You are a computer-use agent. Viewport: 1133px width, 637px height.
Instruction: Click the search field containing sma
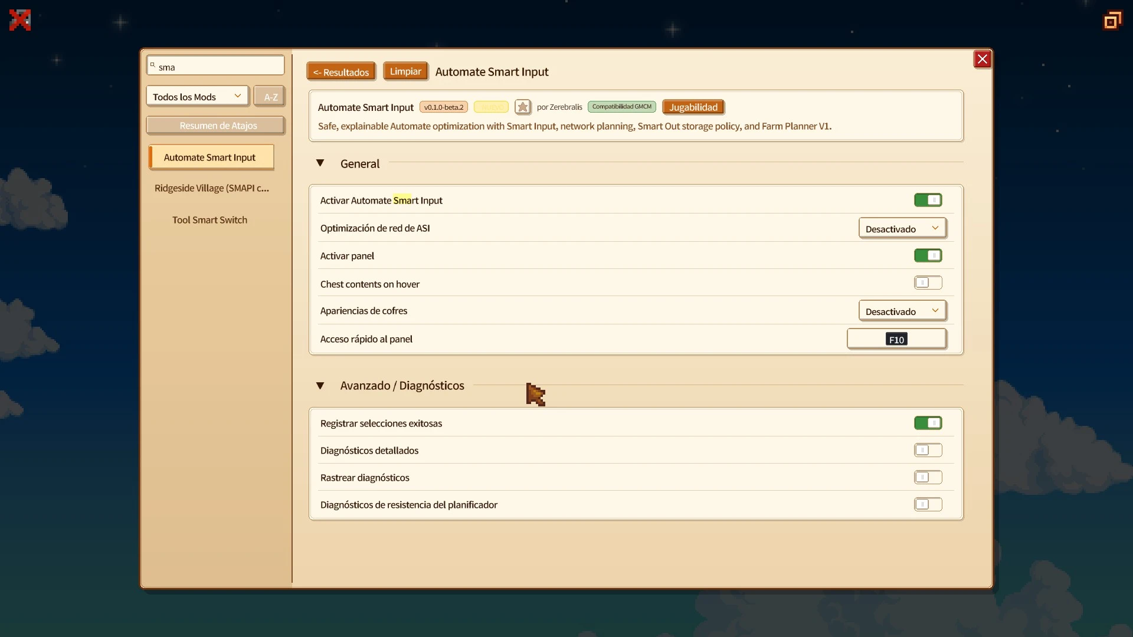(x=215, y=66)
